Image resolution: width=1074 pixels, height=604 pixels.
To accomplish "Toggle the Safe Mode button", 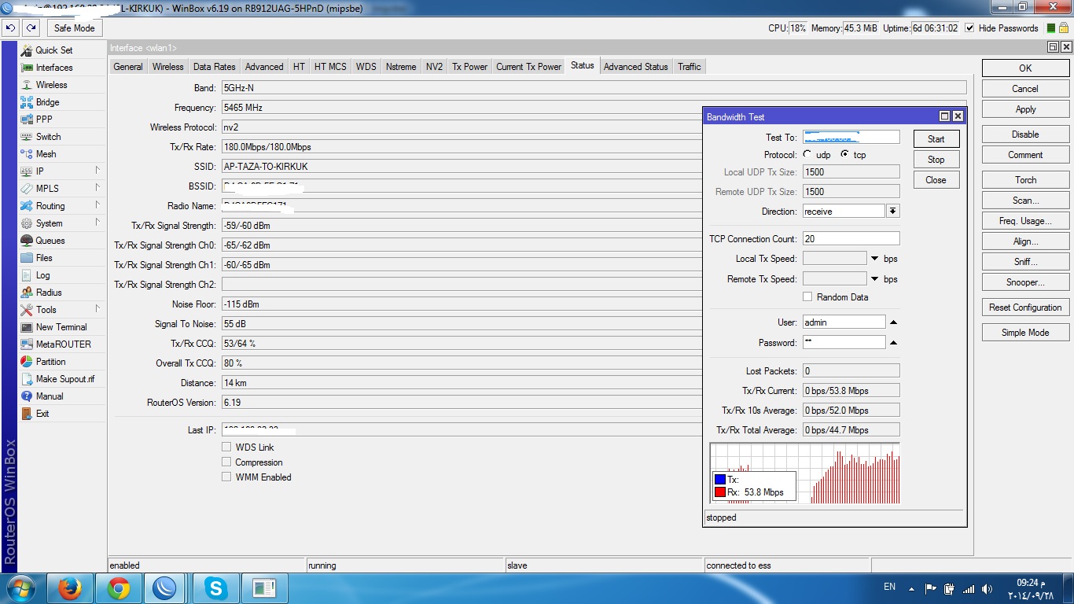I will 75,28.
